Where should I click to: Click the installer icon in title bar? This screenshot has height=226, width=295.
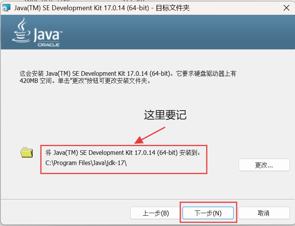click(6, 8)
